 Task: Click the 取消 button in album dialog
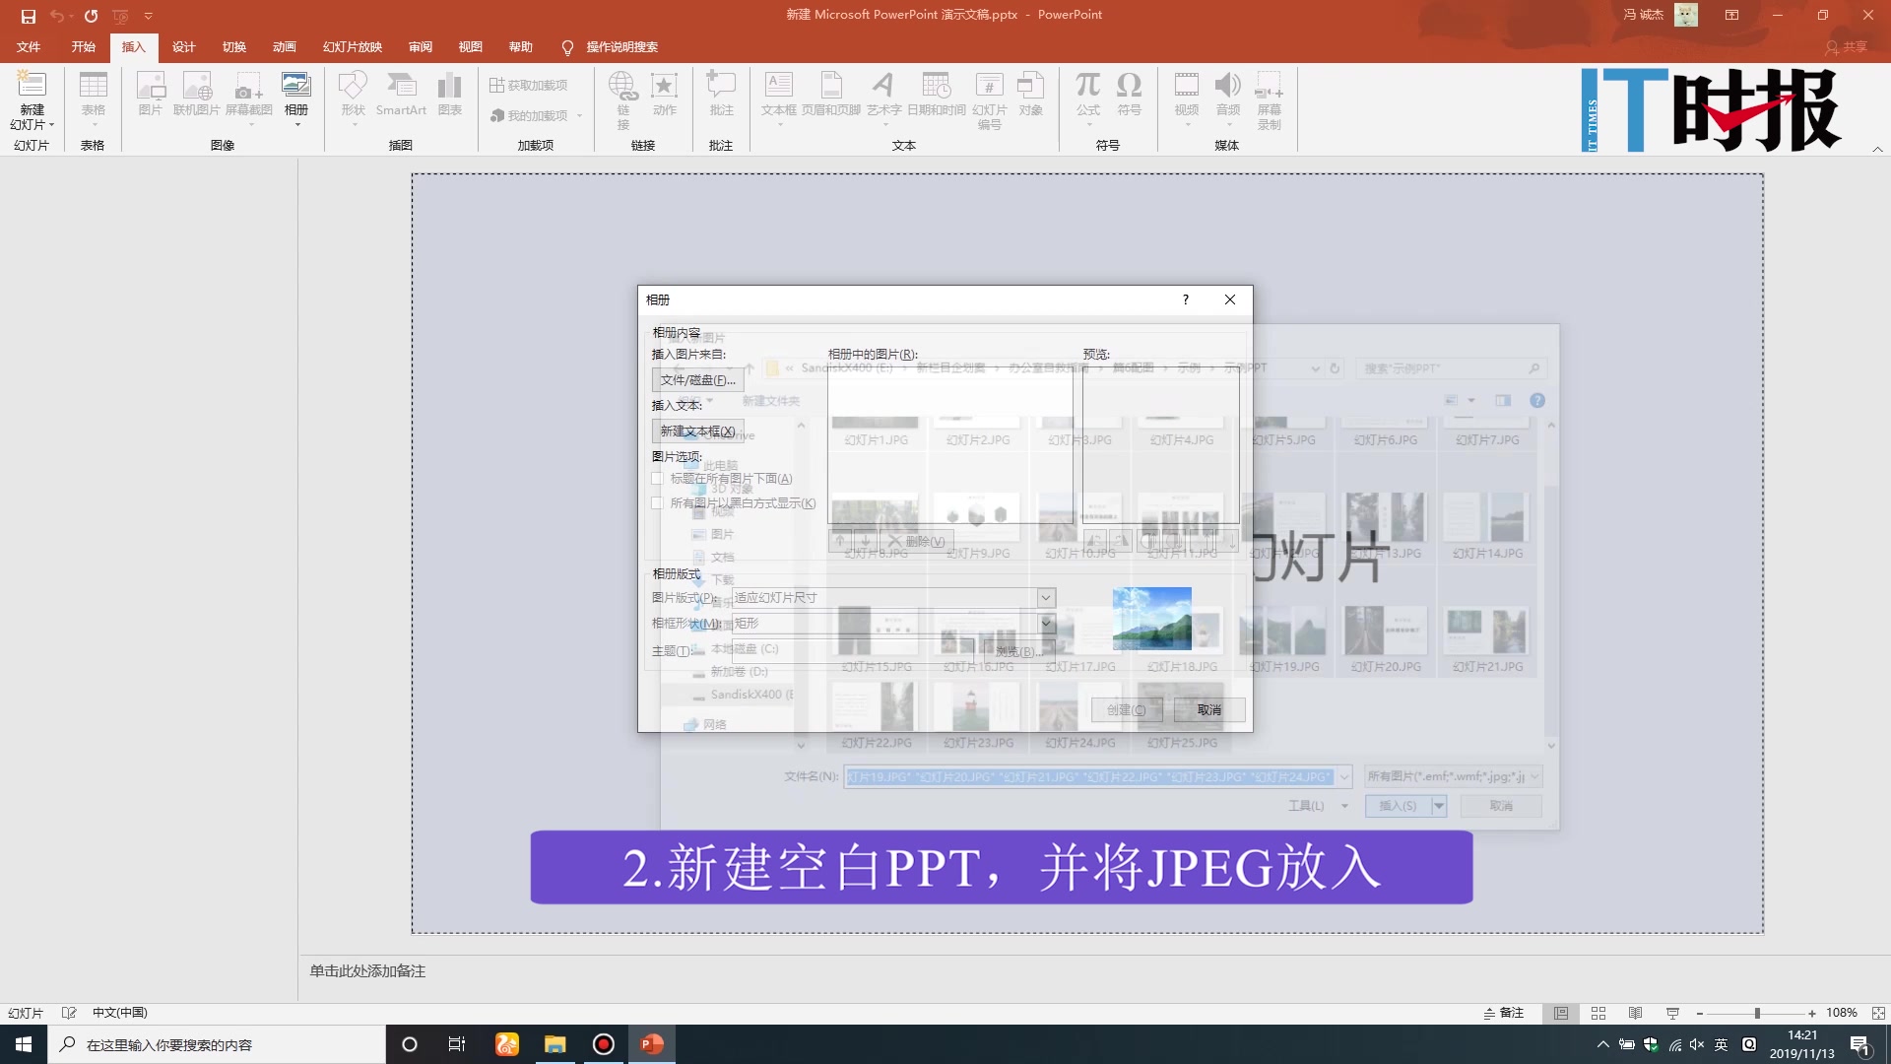tap(1208, 710)
